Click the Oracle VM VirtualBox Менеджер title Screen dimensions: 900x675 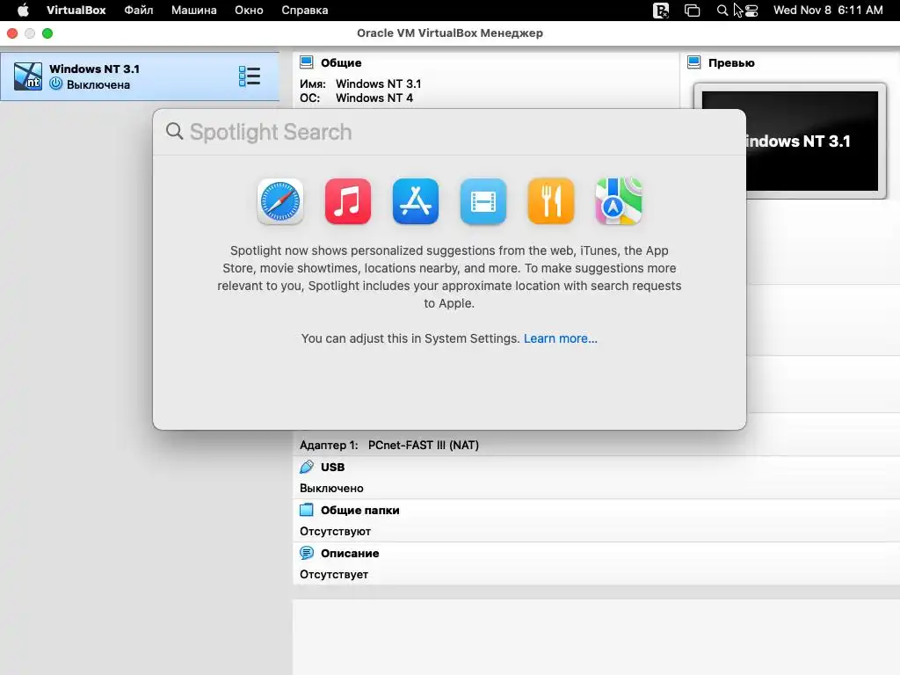(x=450, y=33)
